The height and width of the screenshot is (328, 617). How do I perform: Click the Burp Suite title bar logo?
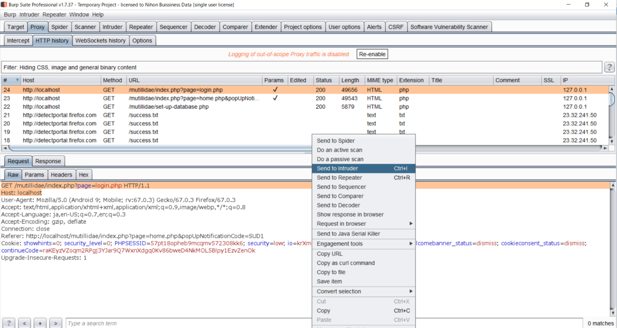point(5,5)
